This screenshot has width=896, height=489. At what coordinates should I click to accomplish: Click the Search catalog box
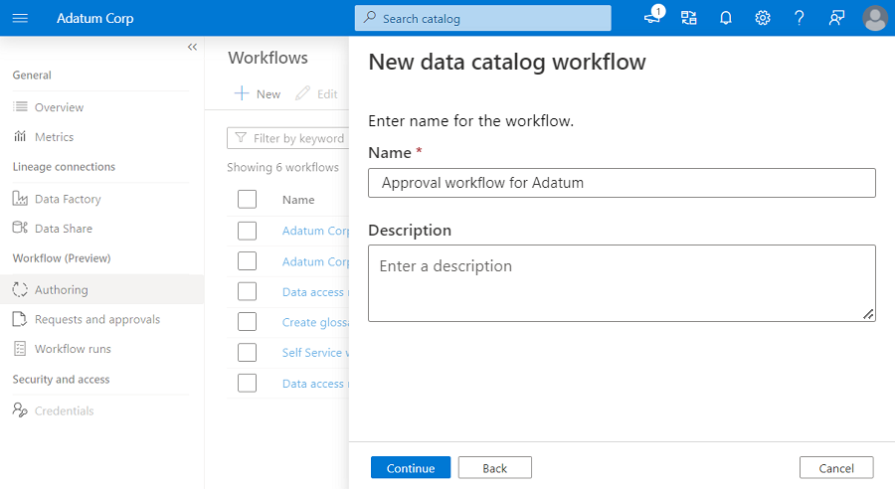click(482, 18)
